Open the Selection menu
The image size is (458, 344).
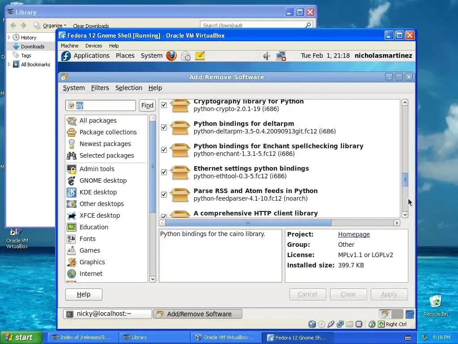(x=129, y=88)
